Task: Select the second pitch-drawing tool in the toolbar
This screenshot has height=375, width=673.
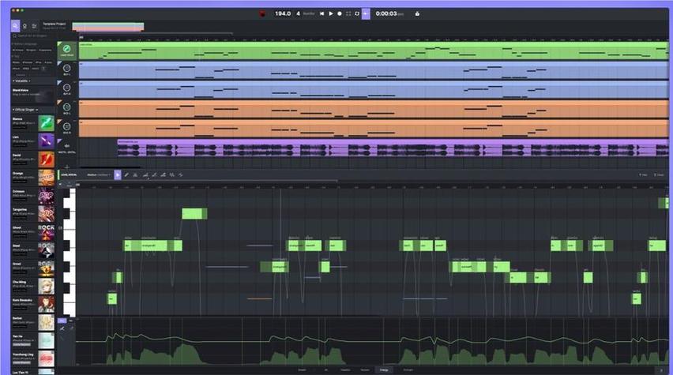Action: [x=154, y=174]
